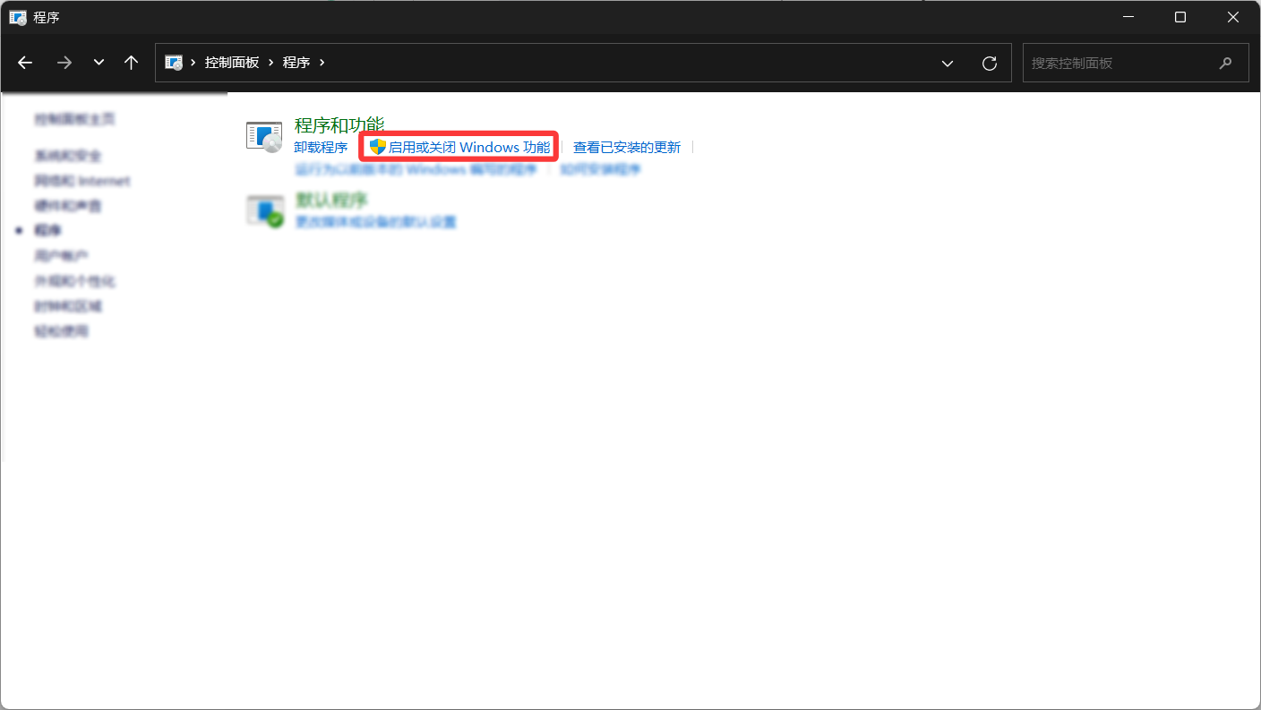Click the 默认程序 category icon

pyautogui.click(x=264, y=210)
